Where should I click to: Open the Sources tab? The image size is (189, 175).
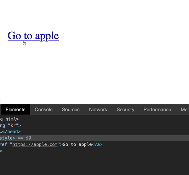71,110
